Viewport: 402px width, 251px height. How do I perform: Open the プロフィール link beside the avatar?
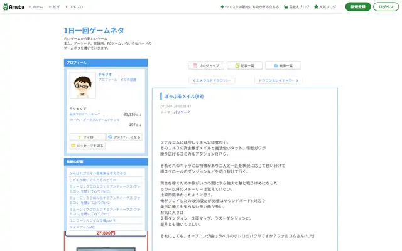click(x=107, y=80)
